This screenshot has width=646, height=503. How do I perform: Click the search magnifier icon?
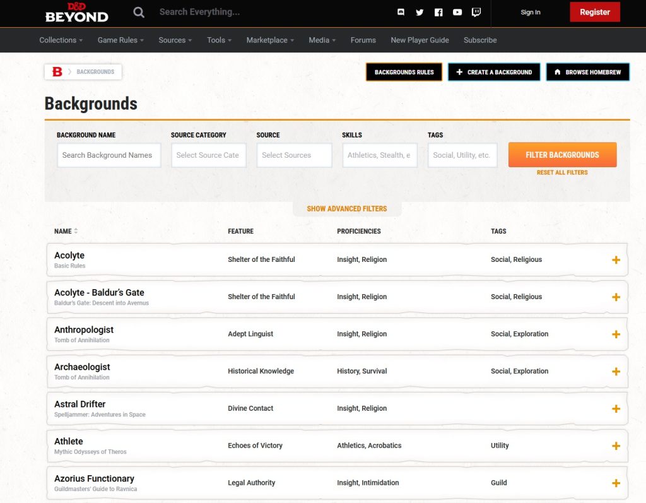tap(139, 13)
